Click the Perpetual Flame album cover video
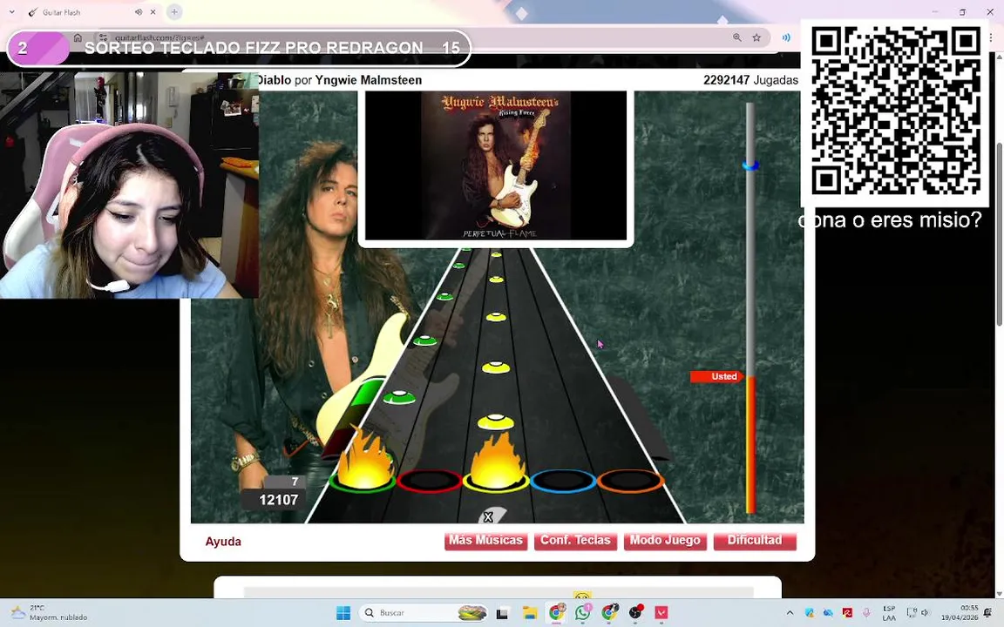1004x627 pixels. [496, 165]
